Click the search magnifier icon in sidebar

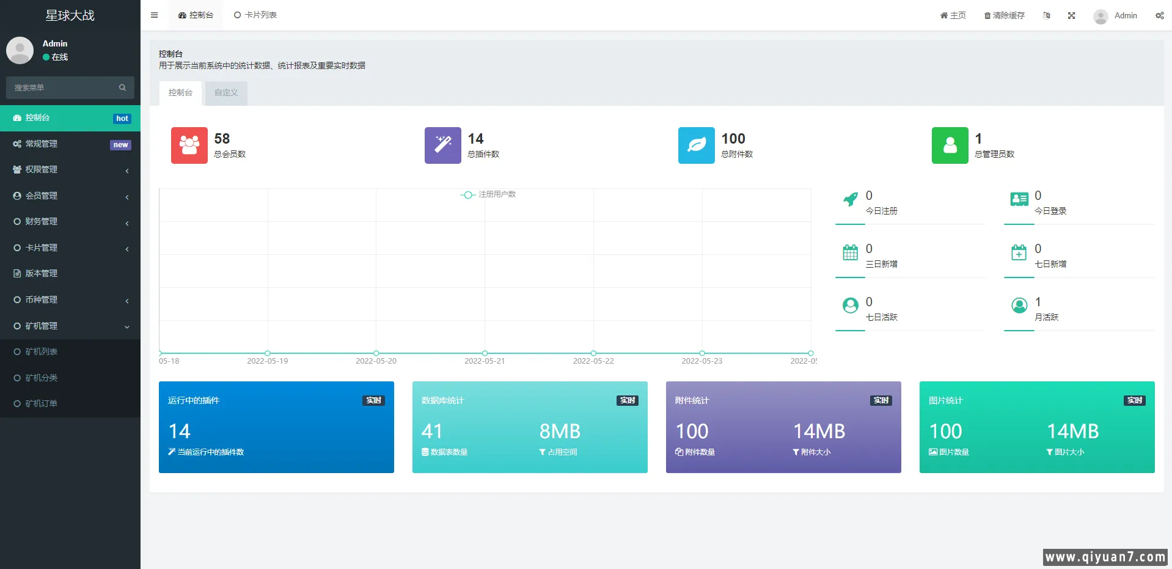coord(122,87)
